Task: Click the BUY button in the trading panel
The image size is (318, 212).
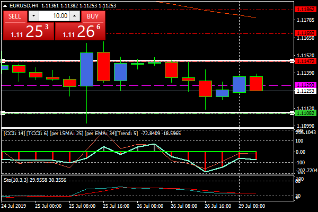Action: pos(93,16)
